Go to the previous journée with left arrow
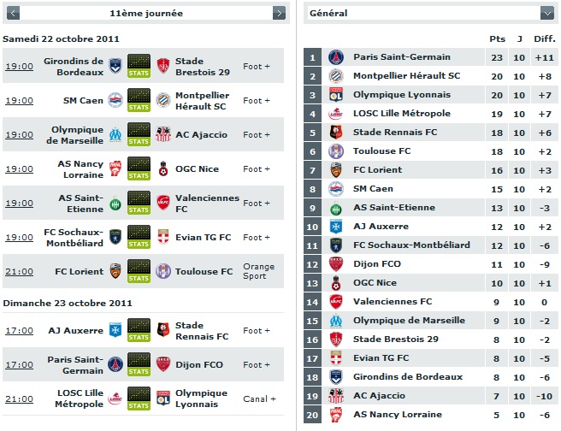This screenshot has width=561, height=431. click(13, 13)
